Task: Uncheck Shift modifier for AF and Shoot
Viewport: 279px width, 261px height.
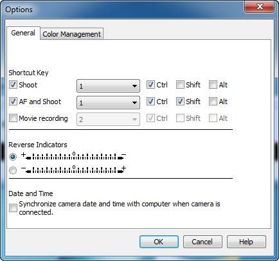Action: [x=180, y=102]
